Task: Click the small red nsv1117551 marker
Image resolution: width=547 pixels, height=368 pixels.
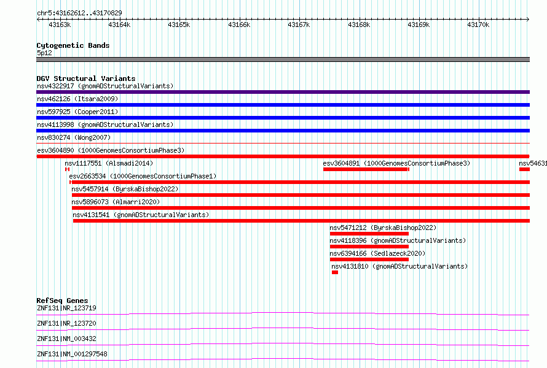Action: pos(68,169)
